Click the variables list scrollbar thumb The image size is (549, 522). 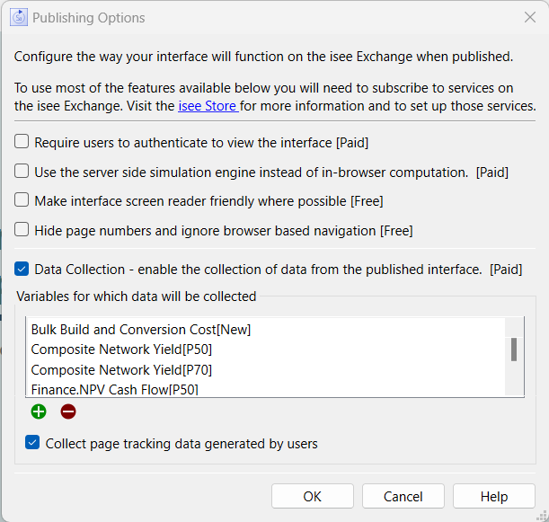click(x=514, y=349)
